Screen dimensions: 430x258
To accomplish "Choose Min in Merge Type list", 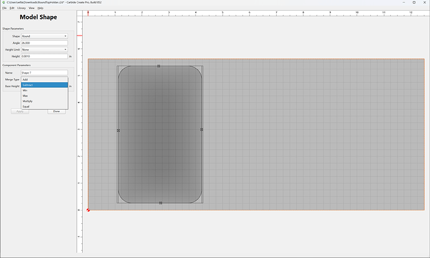I will pyautogui.click(x=44, y=90).
